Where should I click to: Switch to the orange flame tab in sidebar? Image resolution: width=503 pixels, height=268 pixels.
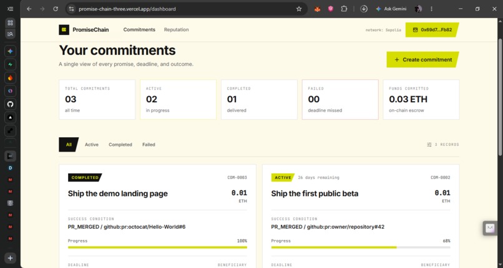[x=10, y=78]
